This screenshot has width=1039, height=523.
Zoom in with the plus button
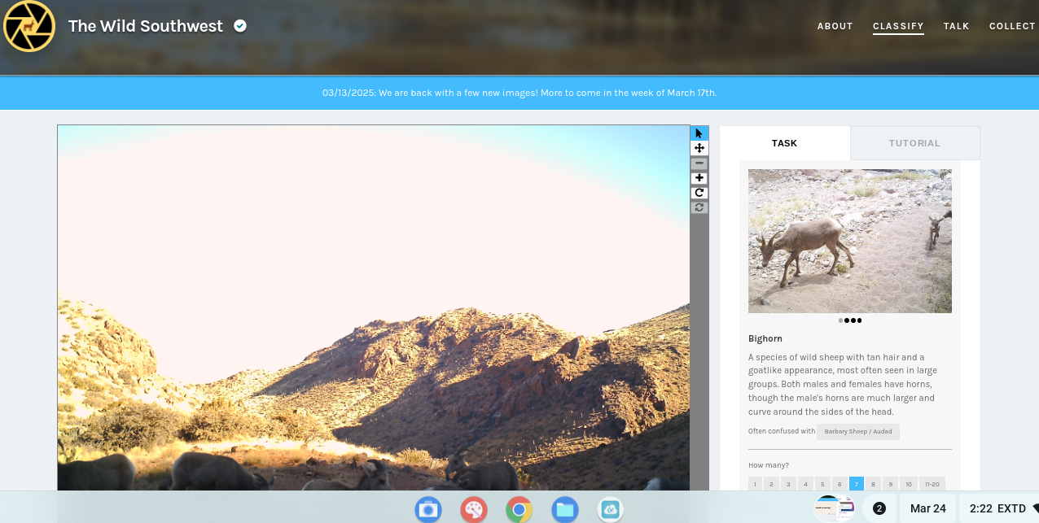(699, 178)
